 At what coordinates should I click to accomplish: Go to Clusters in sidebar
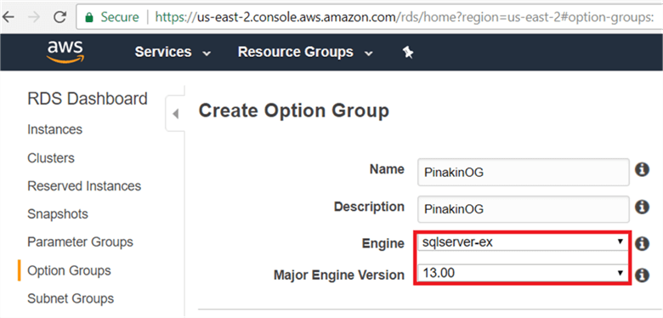[x=51, y=158]
